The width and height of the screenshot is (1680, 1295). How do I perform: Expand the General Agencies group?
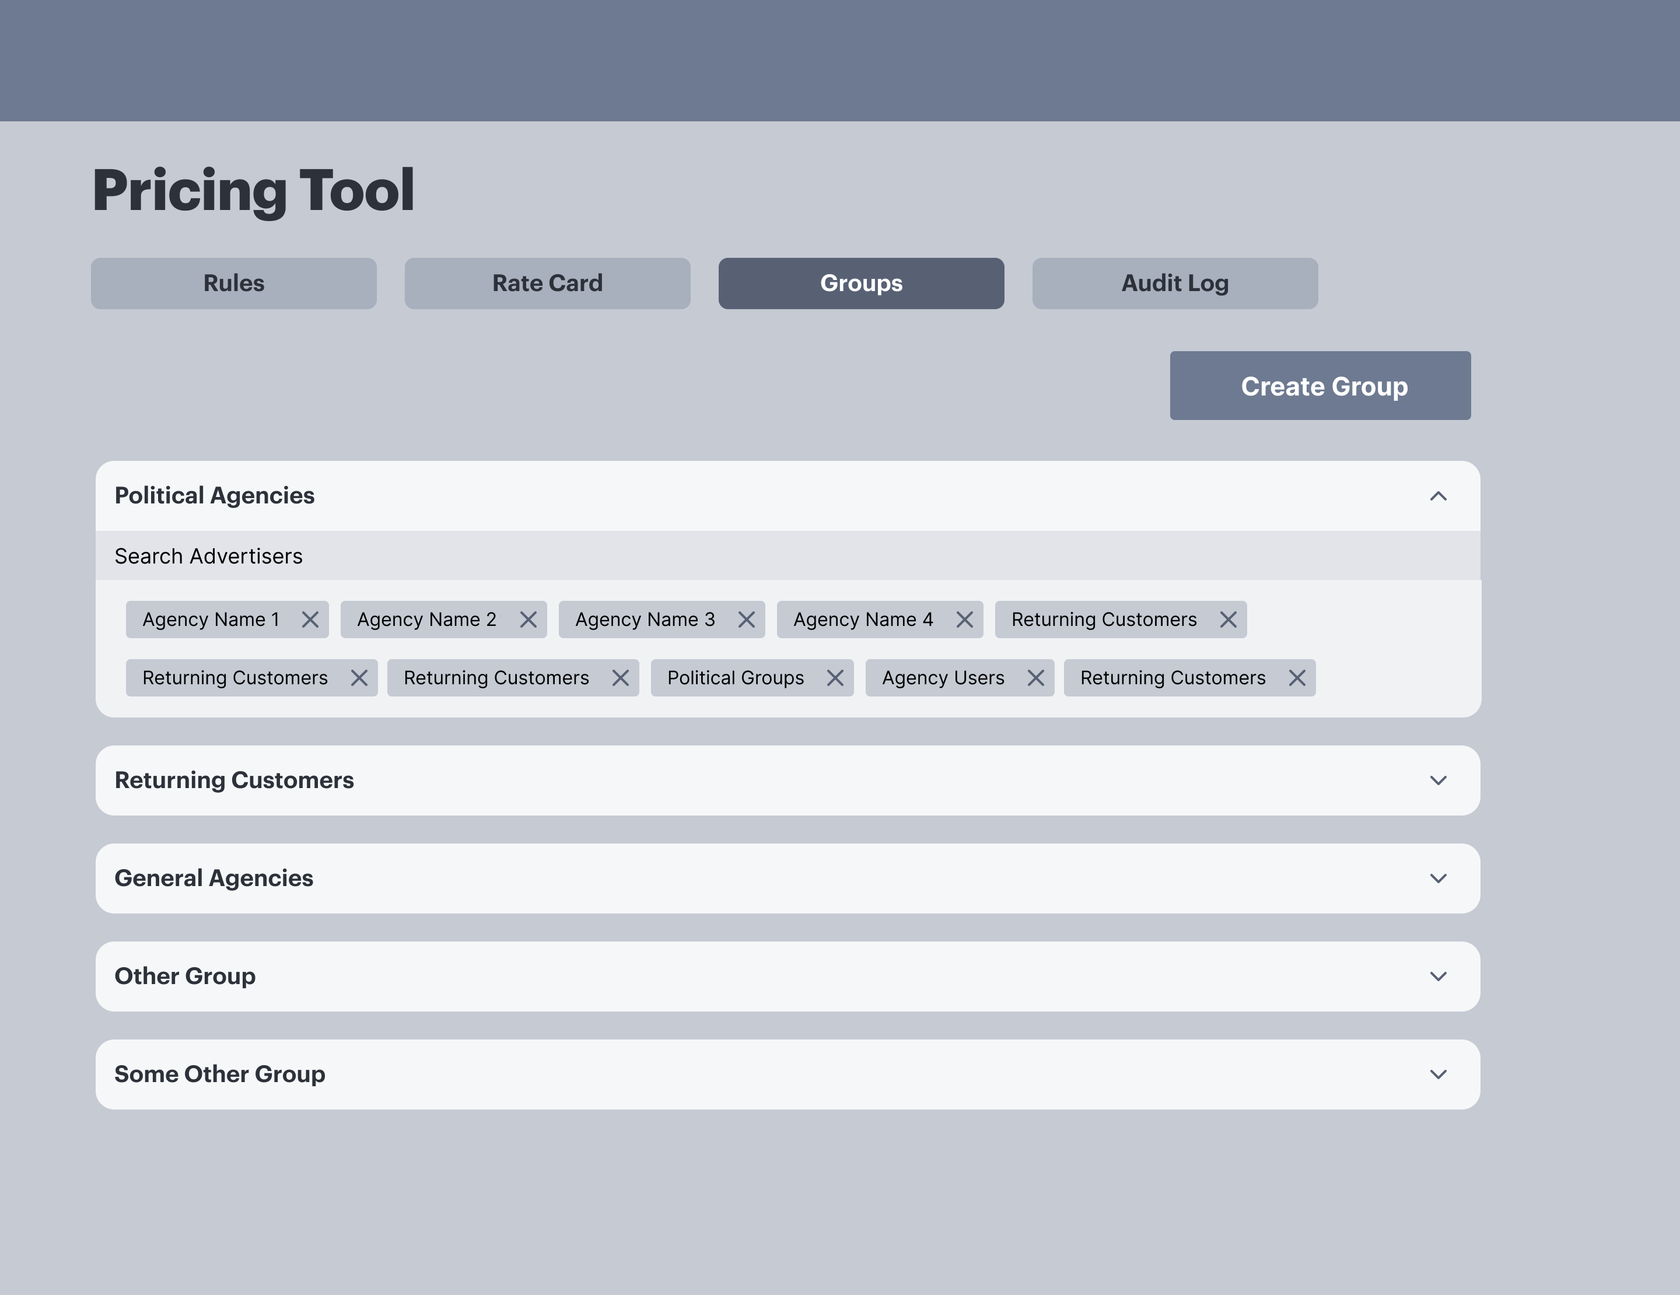1438,878
